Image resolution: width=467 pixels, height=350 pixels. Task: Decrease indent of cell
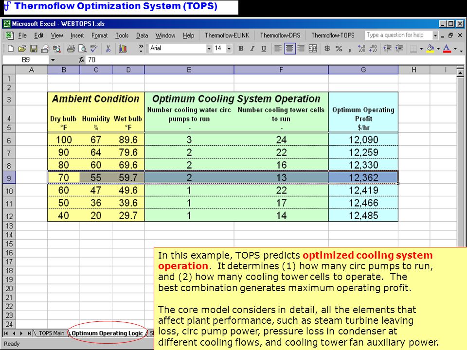click(x=388, y=49)
